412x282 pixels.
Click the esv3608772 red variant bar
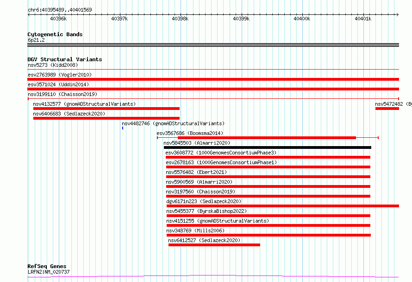coord(268,157)
